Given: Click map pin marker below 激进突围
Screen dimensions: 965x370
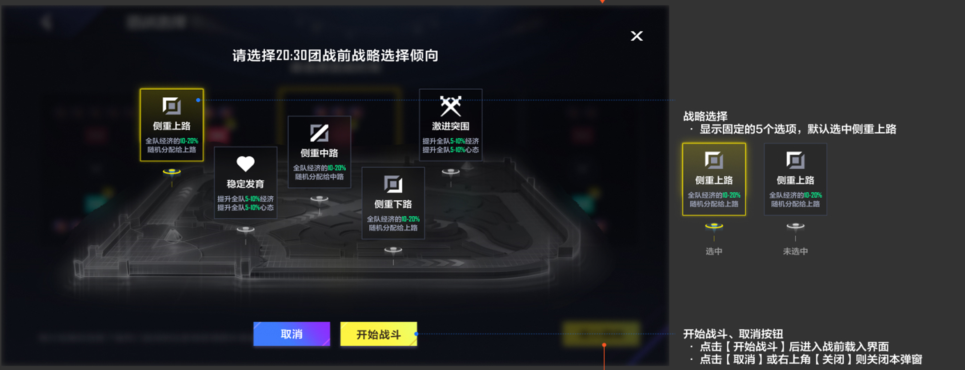Looking at the screenshot, I should (450, 172).
